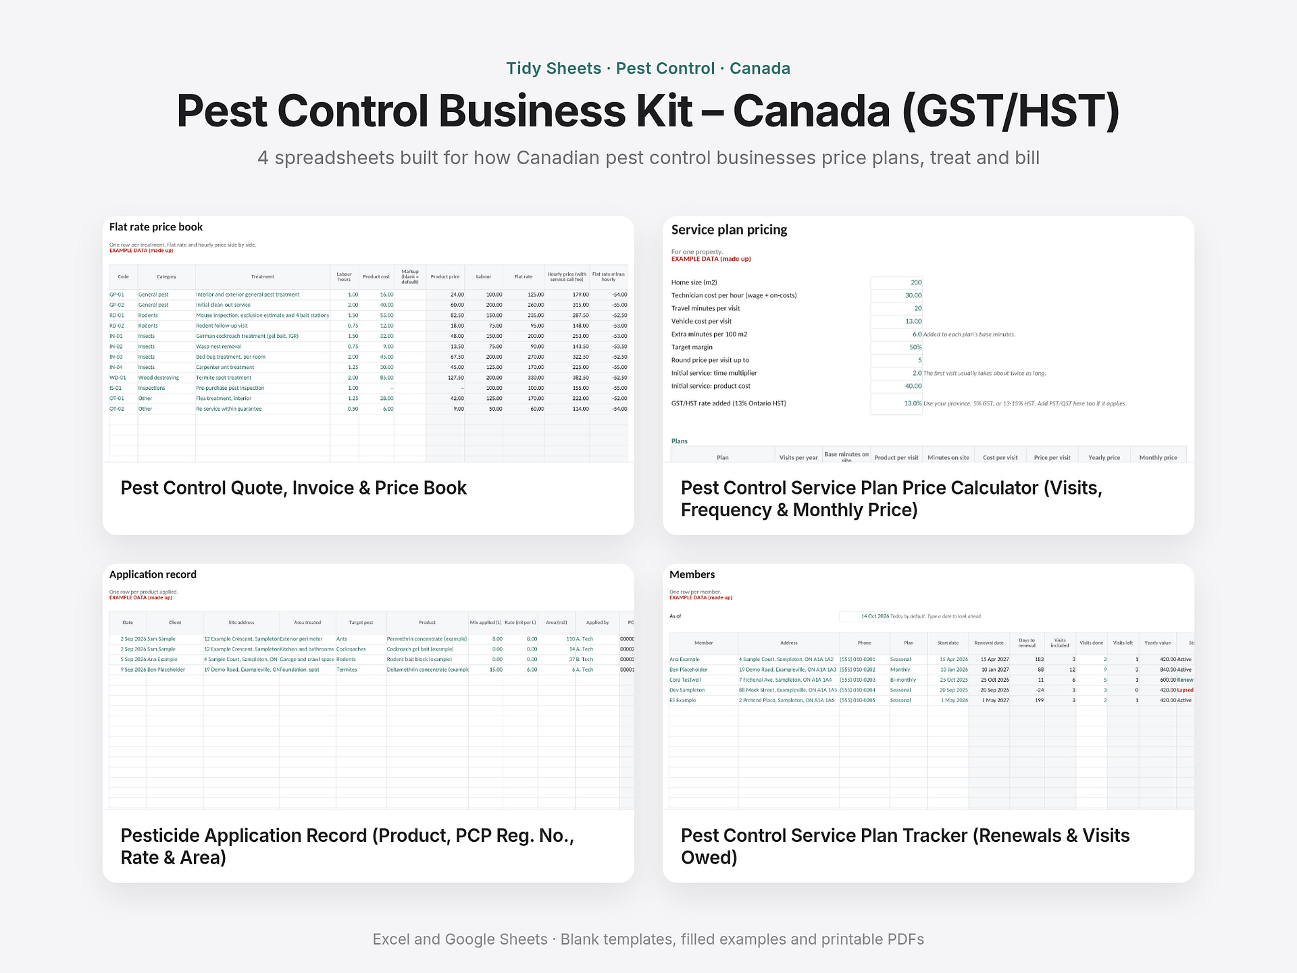Click the 'Flat rate' column header
The image size is (1297, 973).
pyautogui.click(x=524, y=277)
